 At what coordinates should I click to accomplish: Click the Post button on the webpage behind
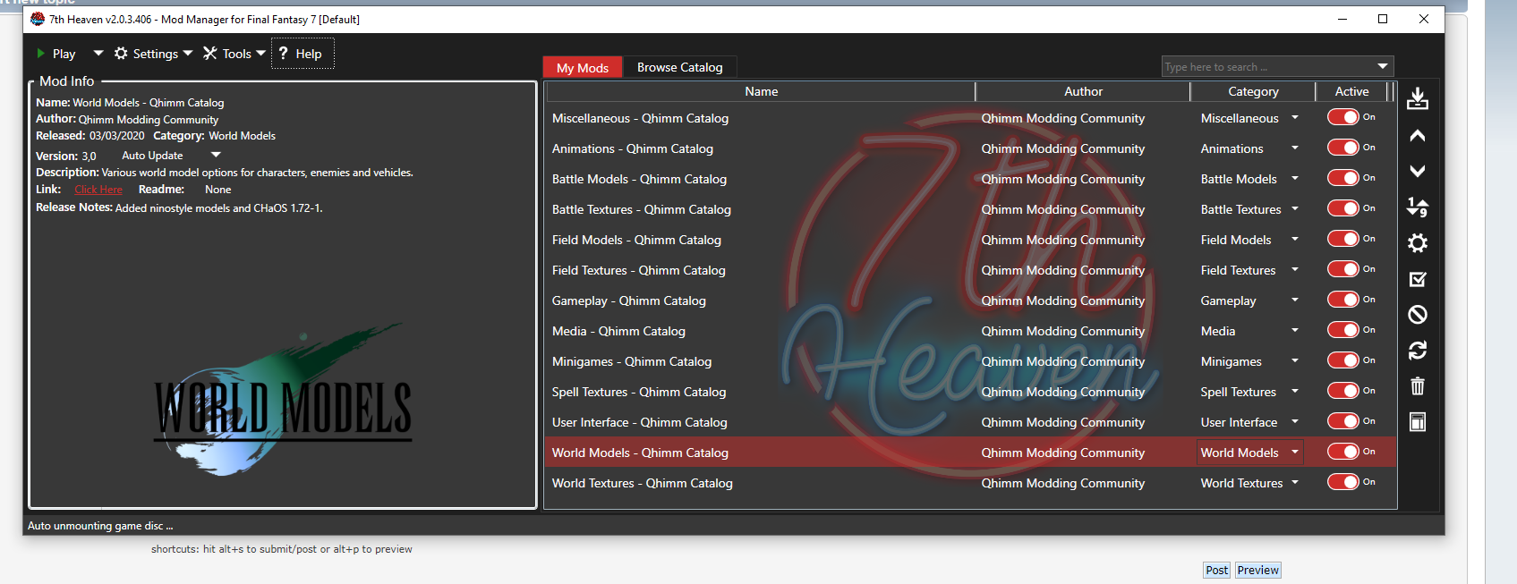pyautogui.click(x=1216, y=570)
